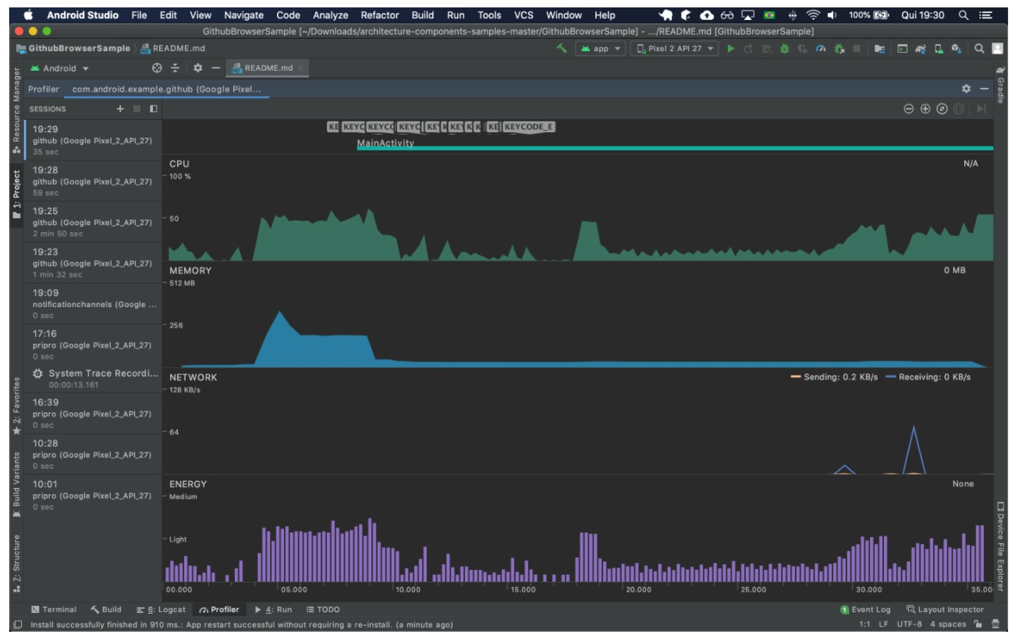This screenshot has height=640, width=1020.
Task: Start a new profiling session with plus
Action: click(x=120, y=109)
